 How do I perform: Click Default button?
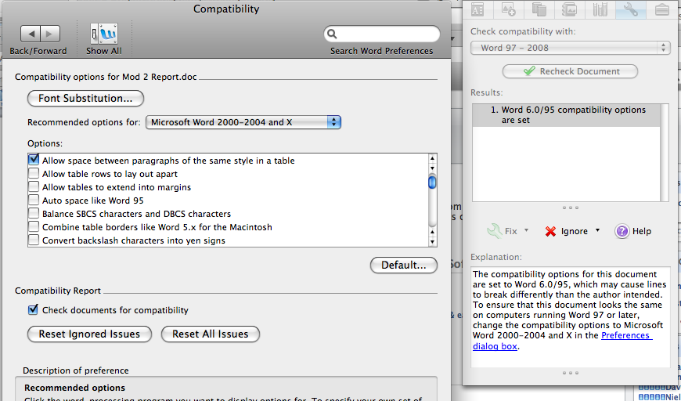(x=403, y=265)
